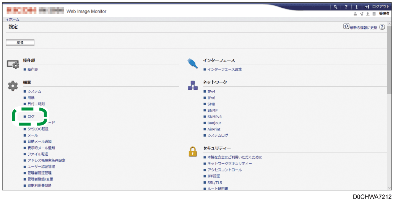
Task: Click the 機器 gear section icon
Action: coord(13,86)
